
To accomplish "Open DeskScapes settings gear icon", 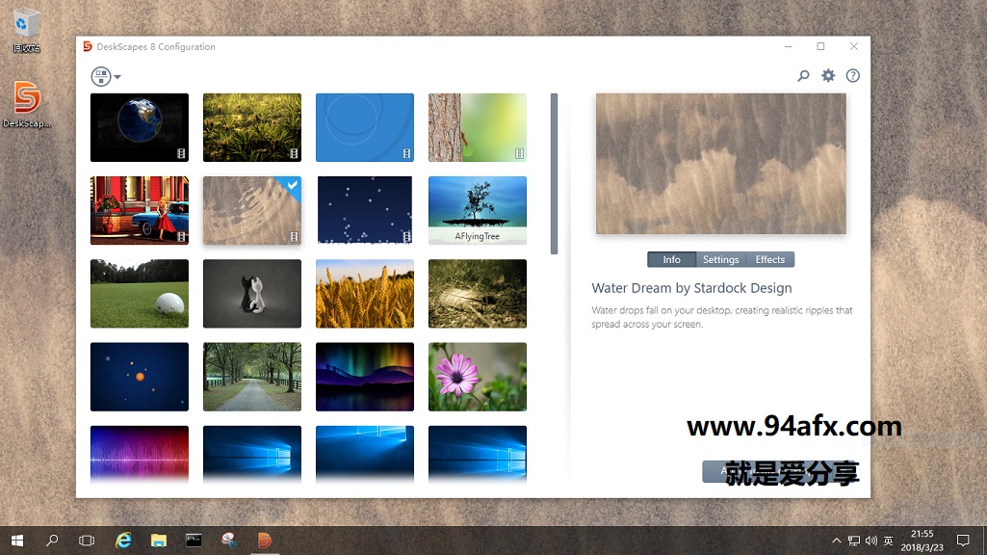I will pos(828,75).
